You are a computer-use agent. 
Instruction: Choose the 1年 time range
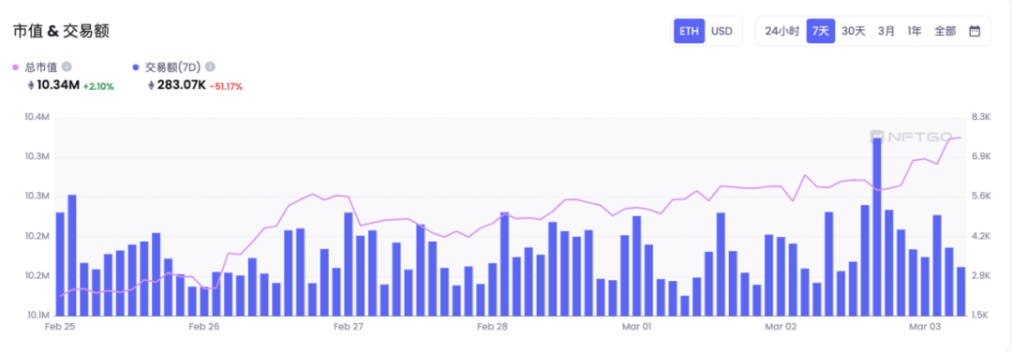click(914, 31)
